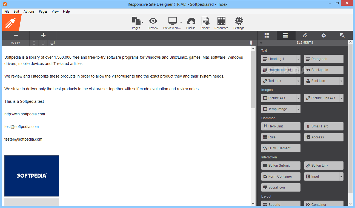Switch to the style pen panel tab
355x208 pixels.
305,35
